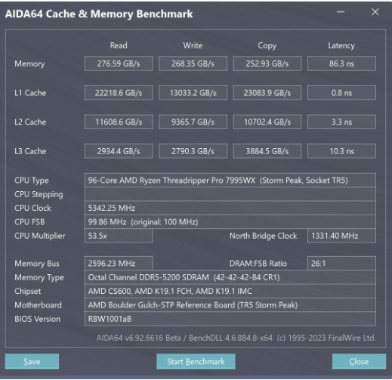The width and height of the screenshot is (392, 380).
Task: Select the Memory Write 268.35 GB/s field
Action: click(x=193, y=63)
